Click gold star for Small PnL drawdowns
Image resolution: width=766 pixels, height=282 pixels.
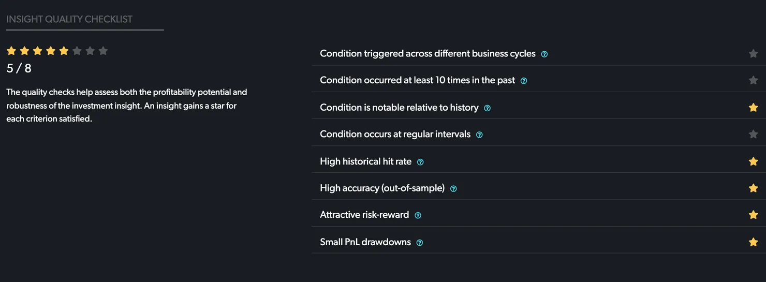pos(753,242)
